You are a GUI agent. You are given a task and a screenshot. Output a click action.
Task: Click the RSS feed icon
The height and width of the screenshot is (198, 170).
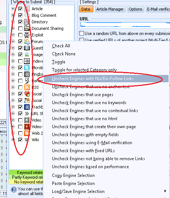point(27,87)
